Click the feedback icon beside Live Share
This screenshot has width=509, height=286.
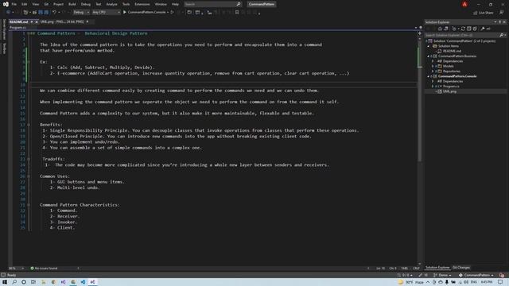[x=502, y=13]
